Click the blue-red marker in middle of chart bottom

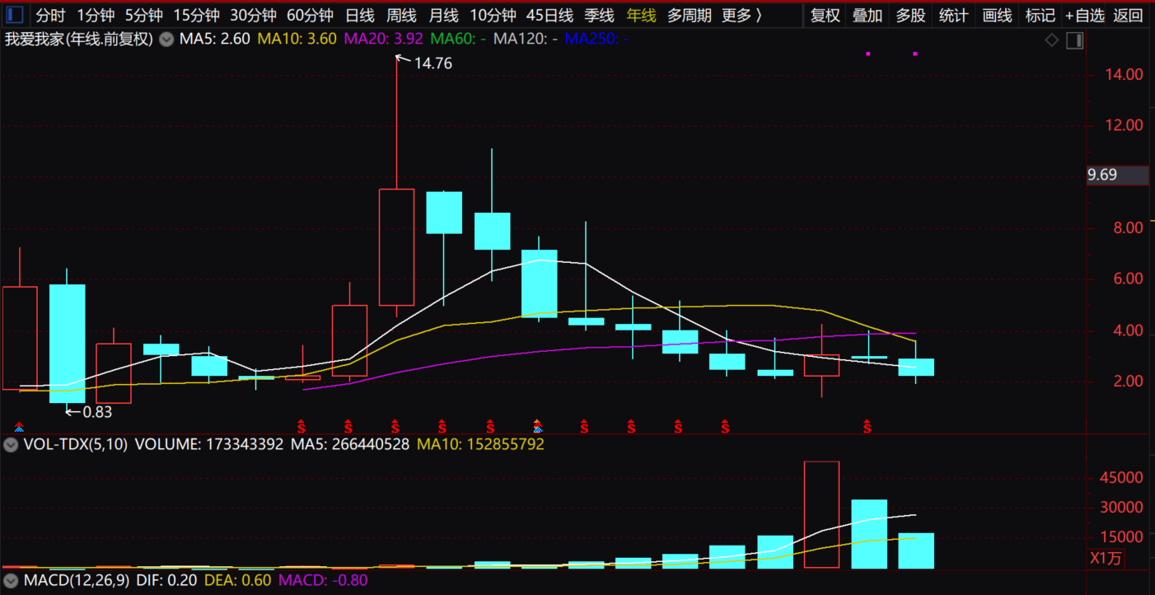coord(537,426)
